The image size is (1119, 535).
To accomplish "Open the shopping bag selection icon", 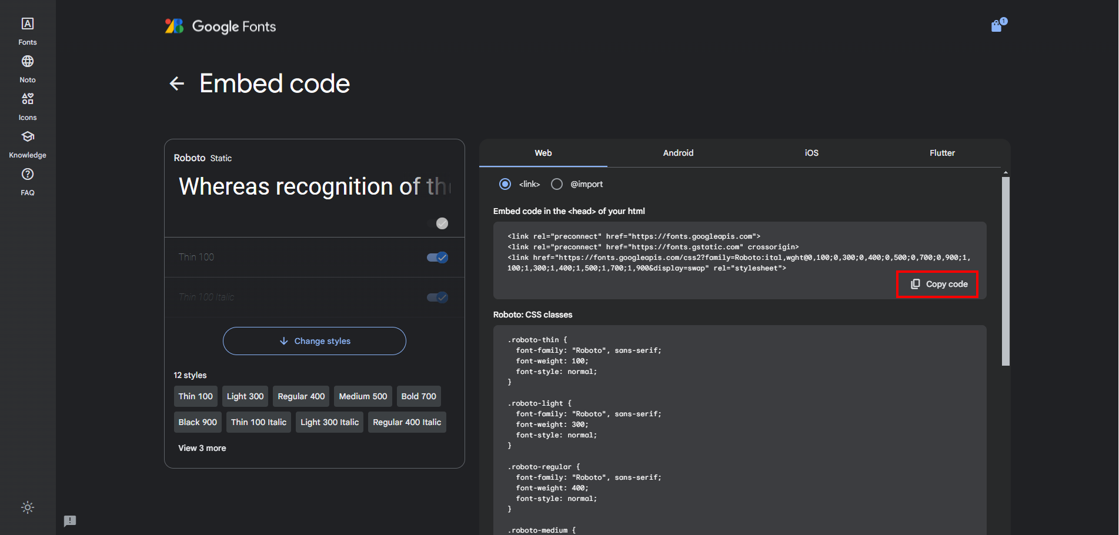I will coord(997,25).
